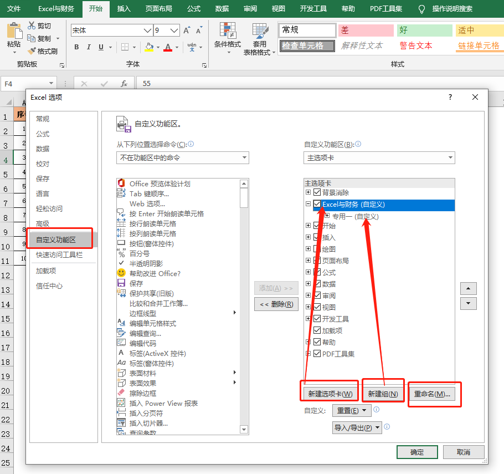Viewport: 504px width, 474px height.
Task: Switch to the Excel与财务 ribbon tab
Action: point(56,9)
